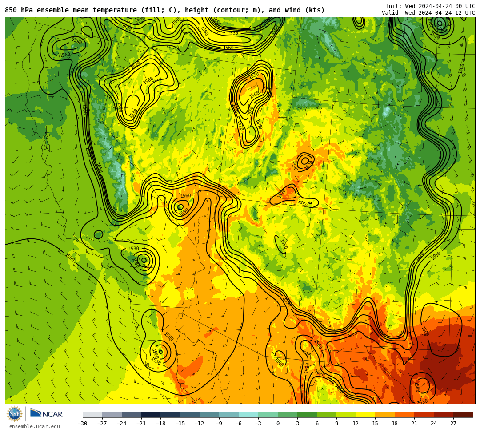Pick the colorbar swatch between −12 and −9
The height and width of the screenshot is (432, 480).
[210, 415]
